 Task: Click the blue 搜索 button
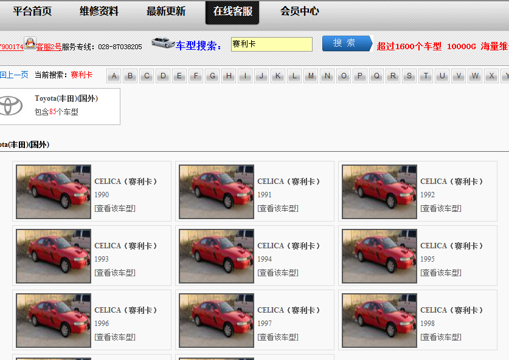tap(347, 44)
